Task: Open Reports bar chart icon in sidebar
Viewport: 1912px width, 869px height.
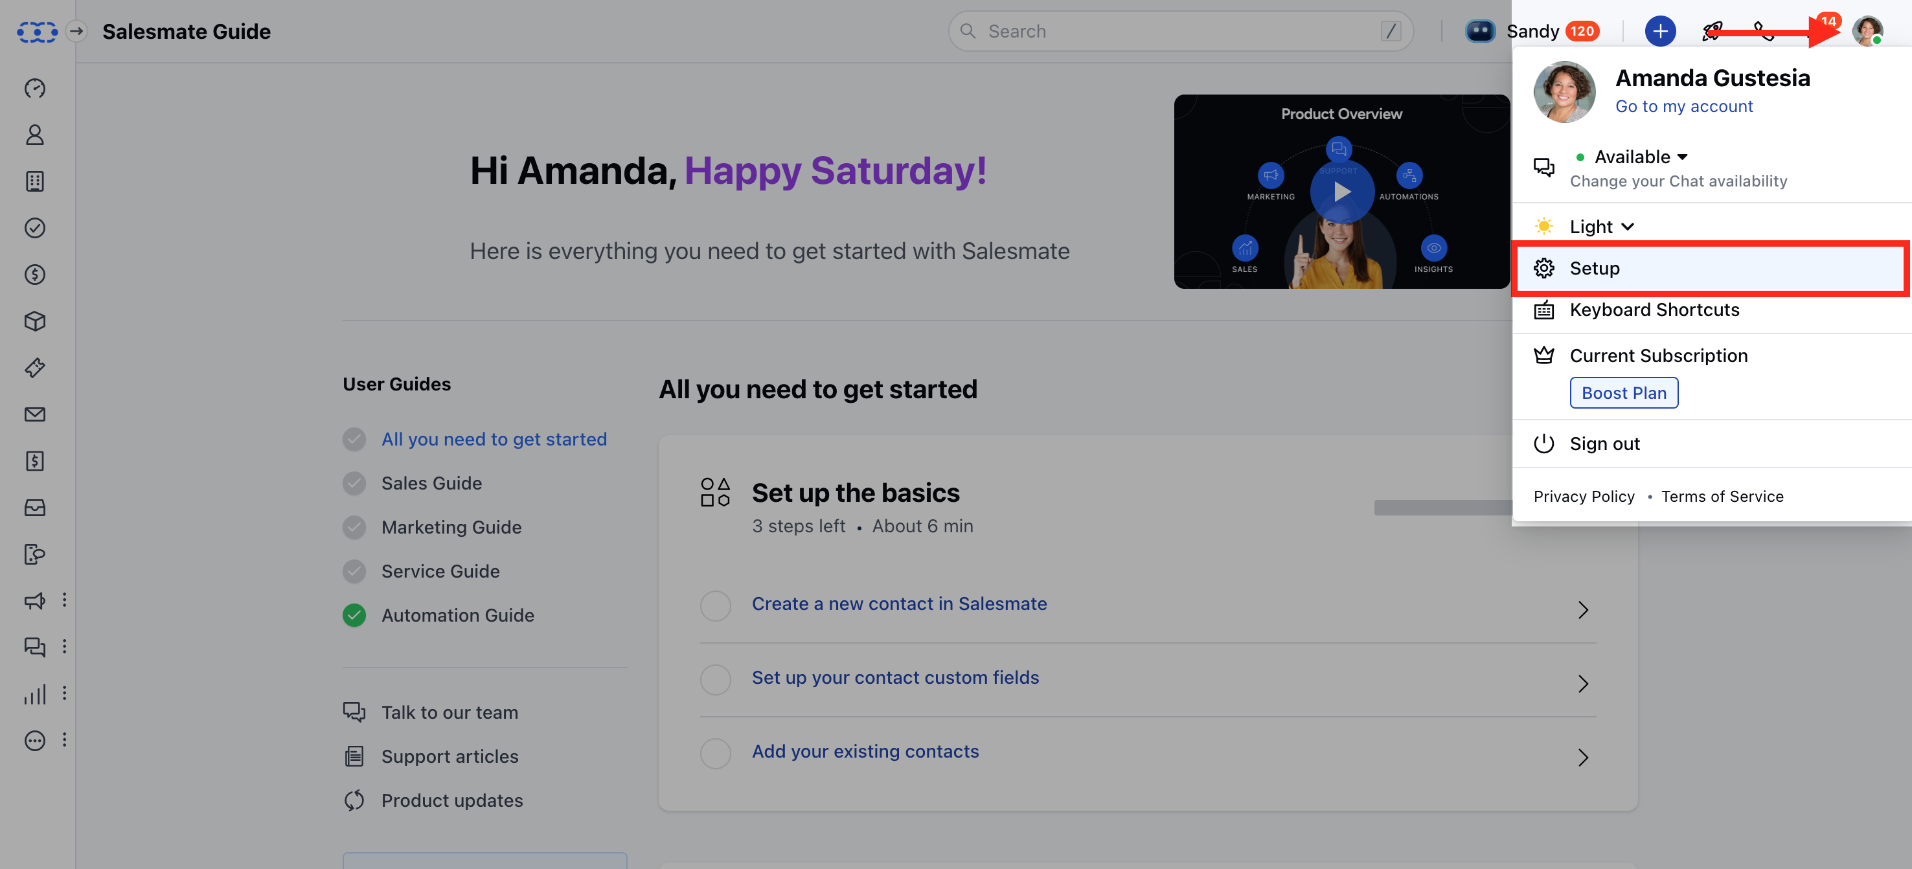Action: point(35,694)
